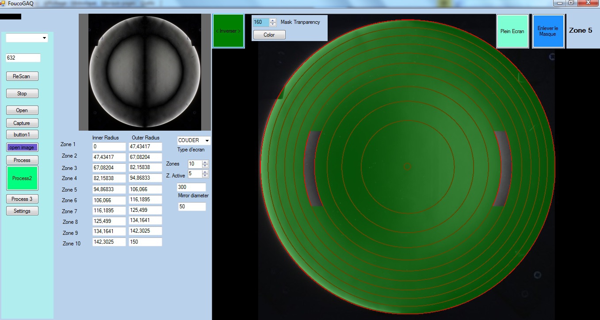The image size is (600, 320).
Task: Click the Open button
Action: [x=22, y=110]
